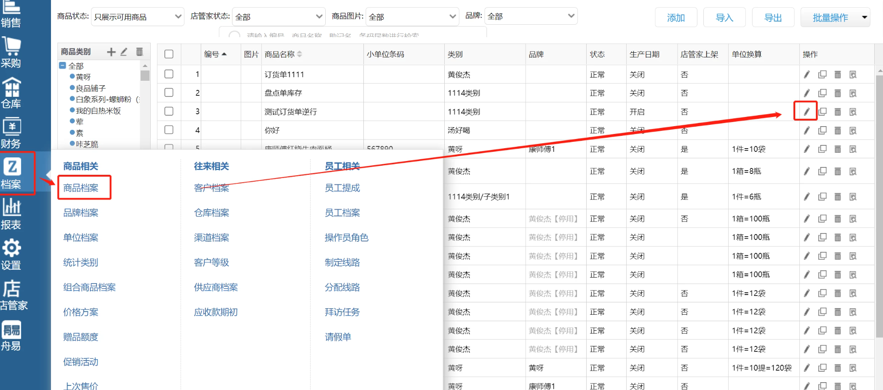Open the 商品状态 dropdown
This screenshot has height=390, width=883.
coord(137,17)
